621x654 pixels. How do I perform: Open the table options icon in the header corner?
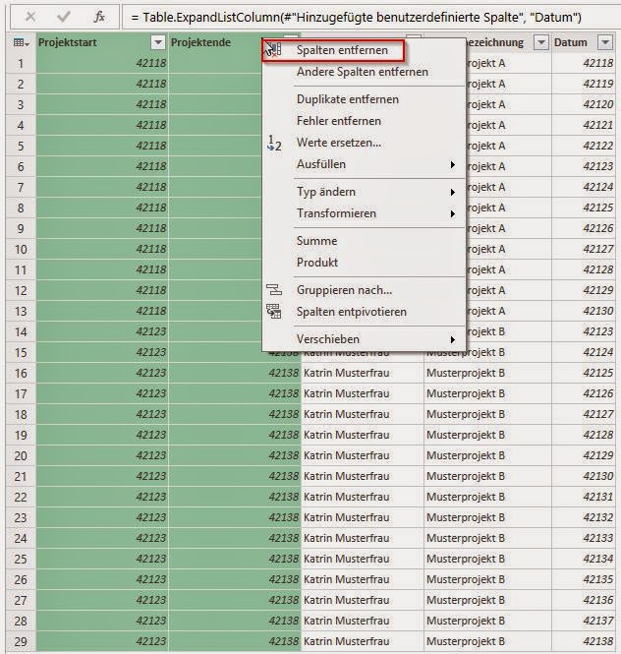click(21, 42)
